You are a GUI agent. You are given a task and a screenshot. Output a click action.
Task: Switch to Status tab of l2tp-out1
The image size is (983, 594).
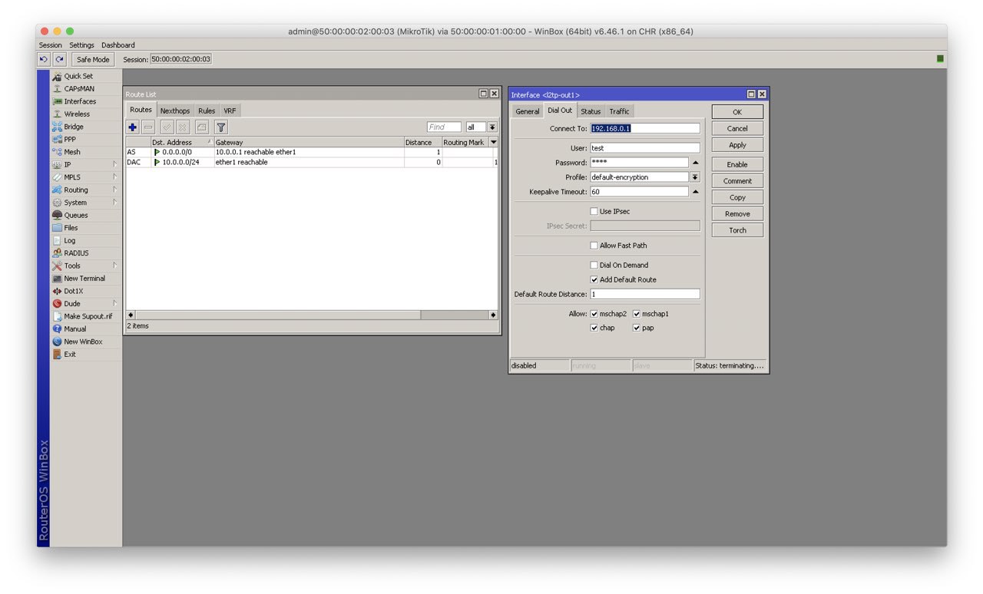[x=591, y=112]
